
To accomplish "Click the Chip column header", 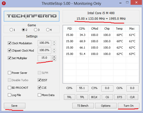I will tap(107, 29).
